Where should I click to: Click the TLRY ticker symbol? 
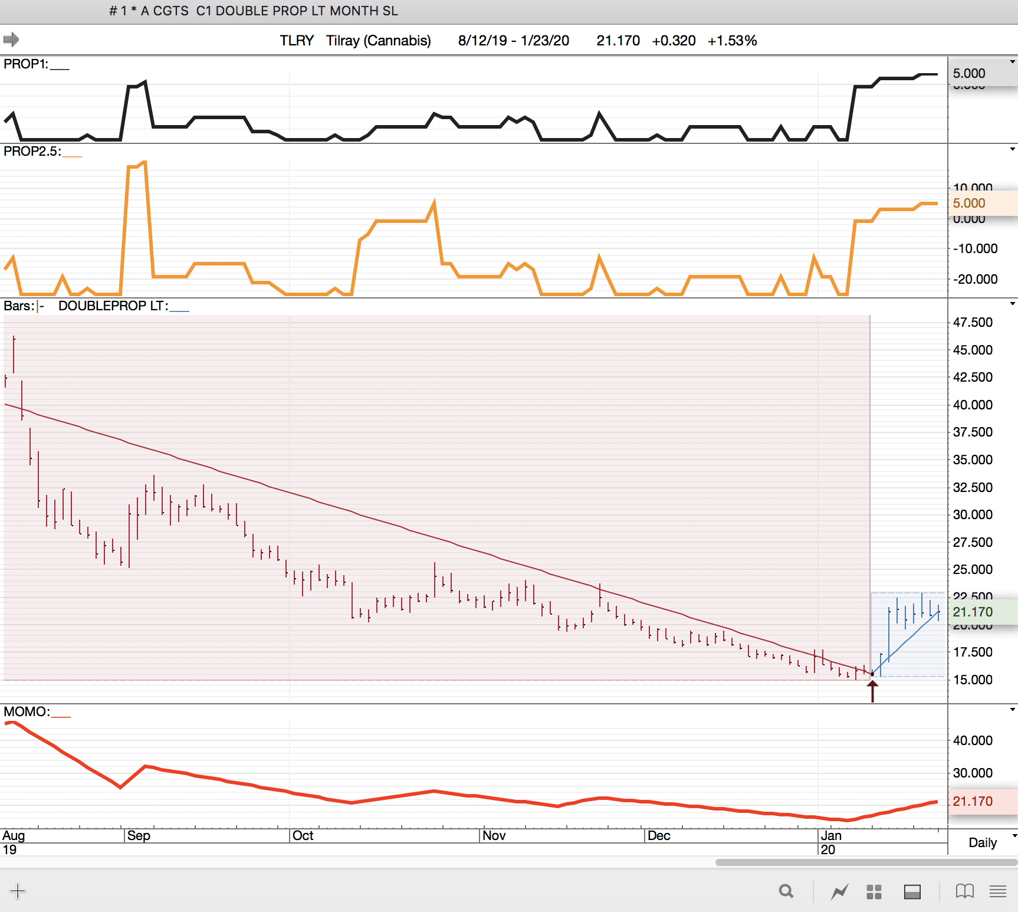coord(297,41)
